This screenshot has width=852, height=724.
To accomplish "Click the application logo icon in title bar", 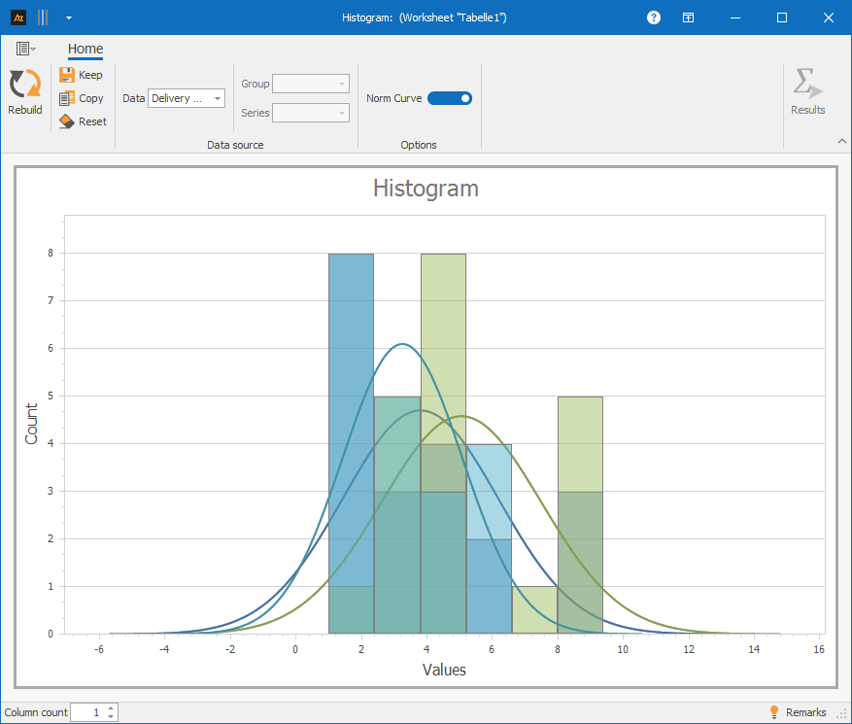I will (17, 17).
